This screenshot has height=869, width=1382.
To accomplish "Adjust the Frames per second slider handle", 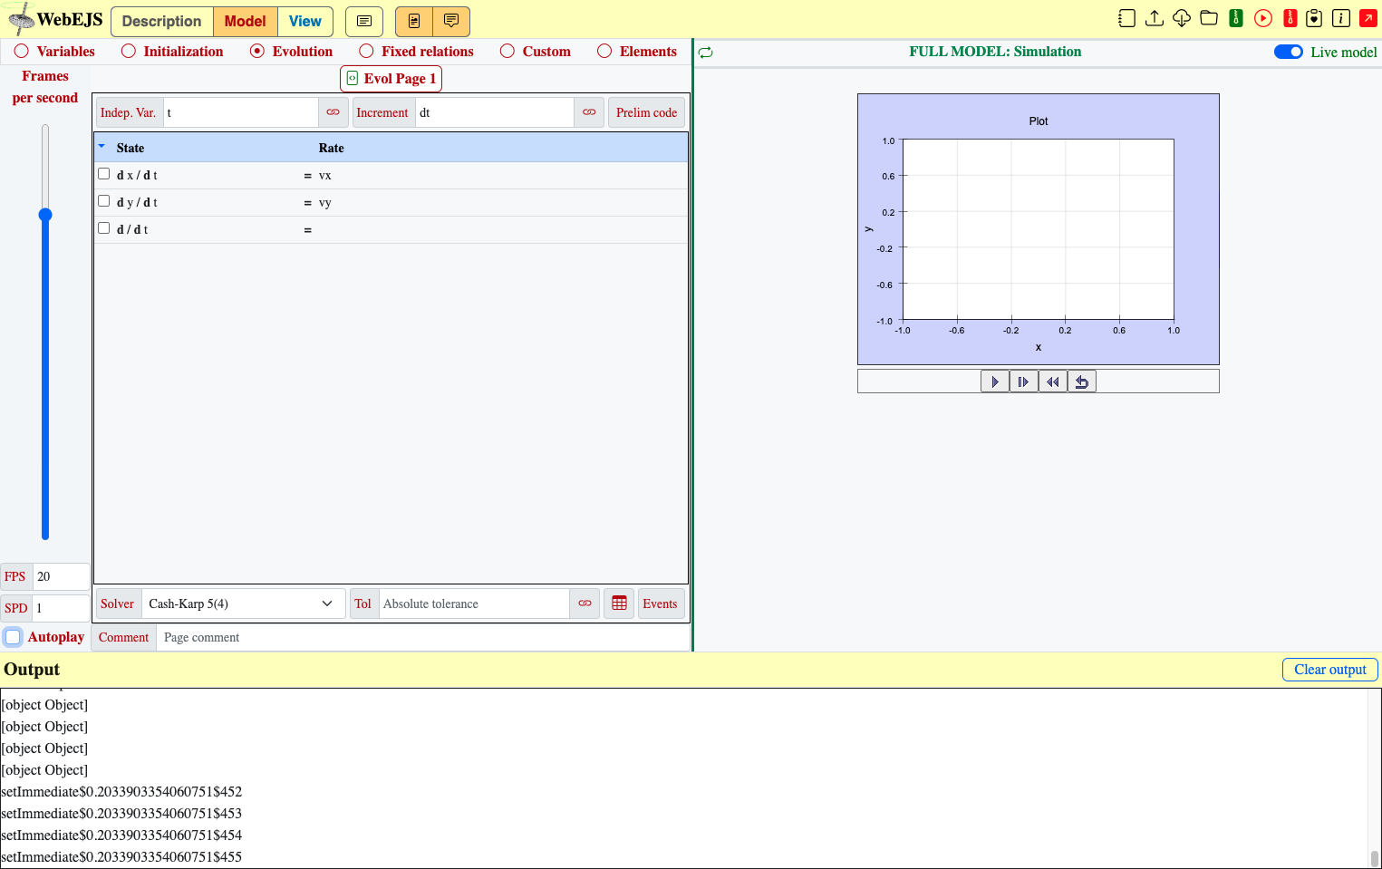I will (45, 215).
